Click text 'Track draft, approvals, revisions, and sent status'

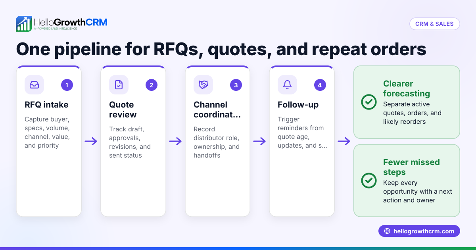coord(130,142)
